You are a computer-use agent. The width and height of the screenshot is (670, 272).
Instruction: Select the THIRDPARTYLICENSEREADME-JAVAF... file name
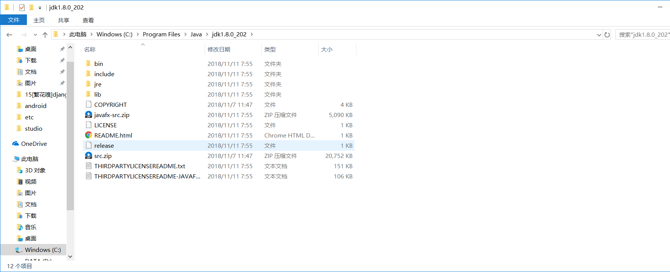147,176
